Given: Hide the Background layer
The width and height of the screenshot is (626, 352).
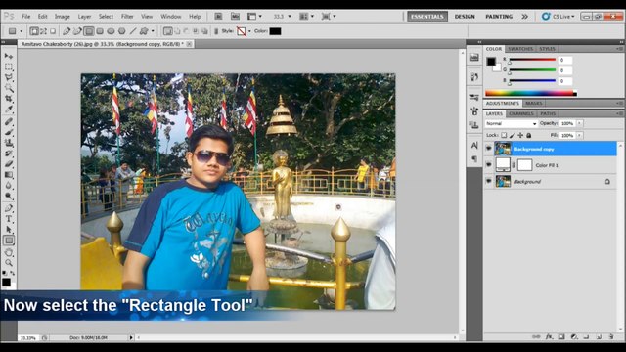Looking at the screenshot, I should (489, 181).
